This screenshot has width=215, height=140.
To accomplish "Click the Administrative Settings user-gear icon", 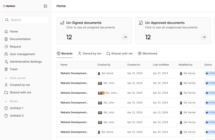I will pyautogui.click(x=6, y=62).
